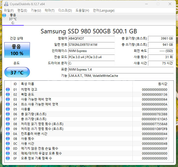Click the status circle for row 0B 사용 횟수
Screen dimensions: 178x167
tap(8, 139)
